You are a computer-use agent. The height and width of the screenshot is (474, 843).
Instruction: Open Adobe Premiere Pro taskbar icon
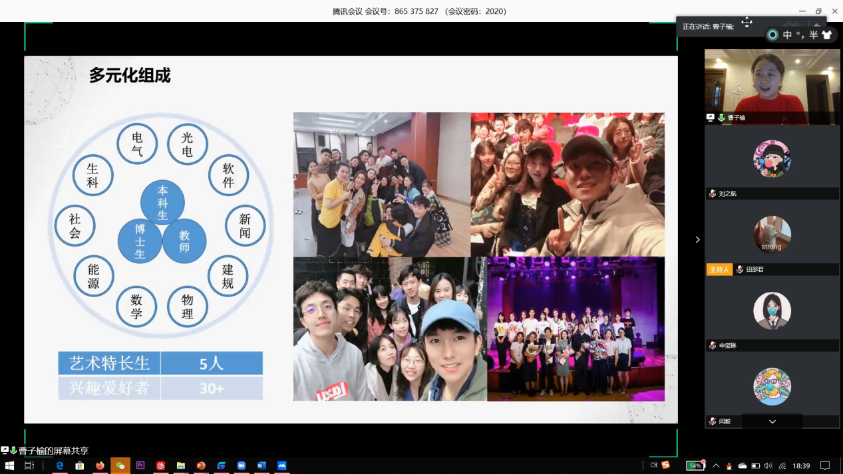[x=140, y=466]
